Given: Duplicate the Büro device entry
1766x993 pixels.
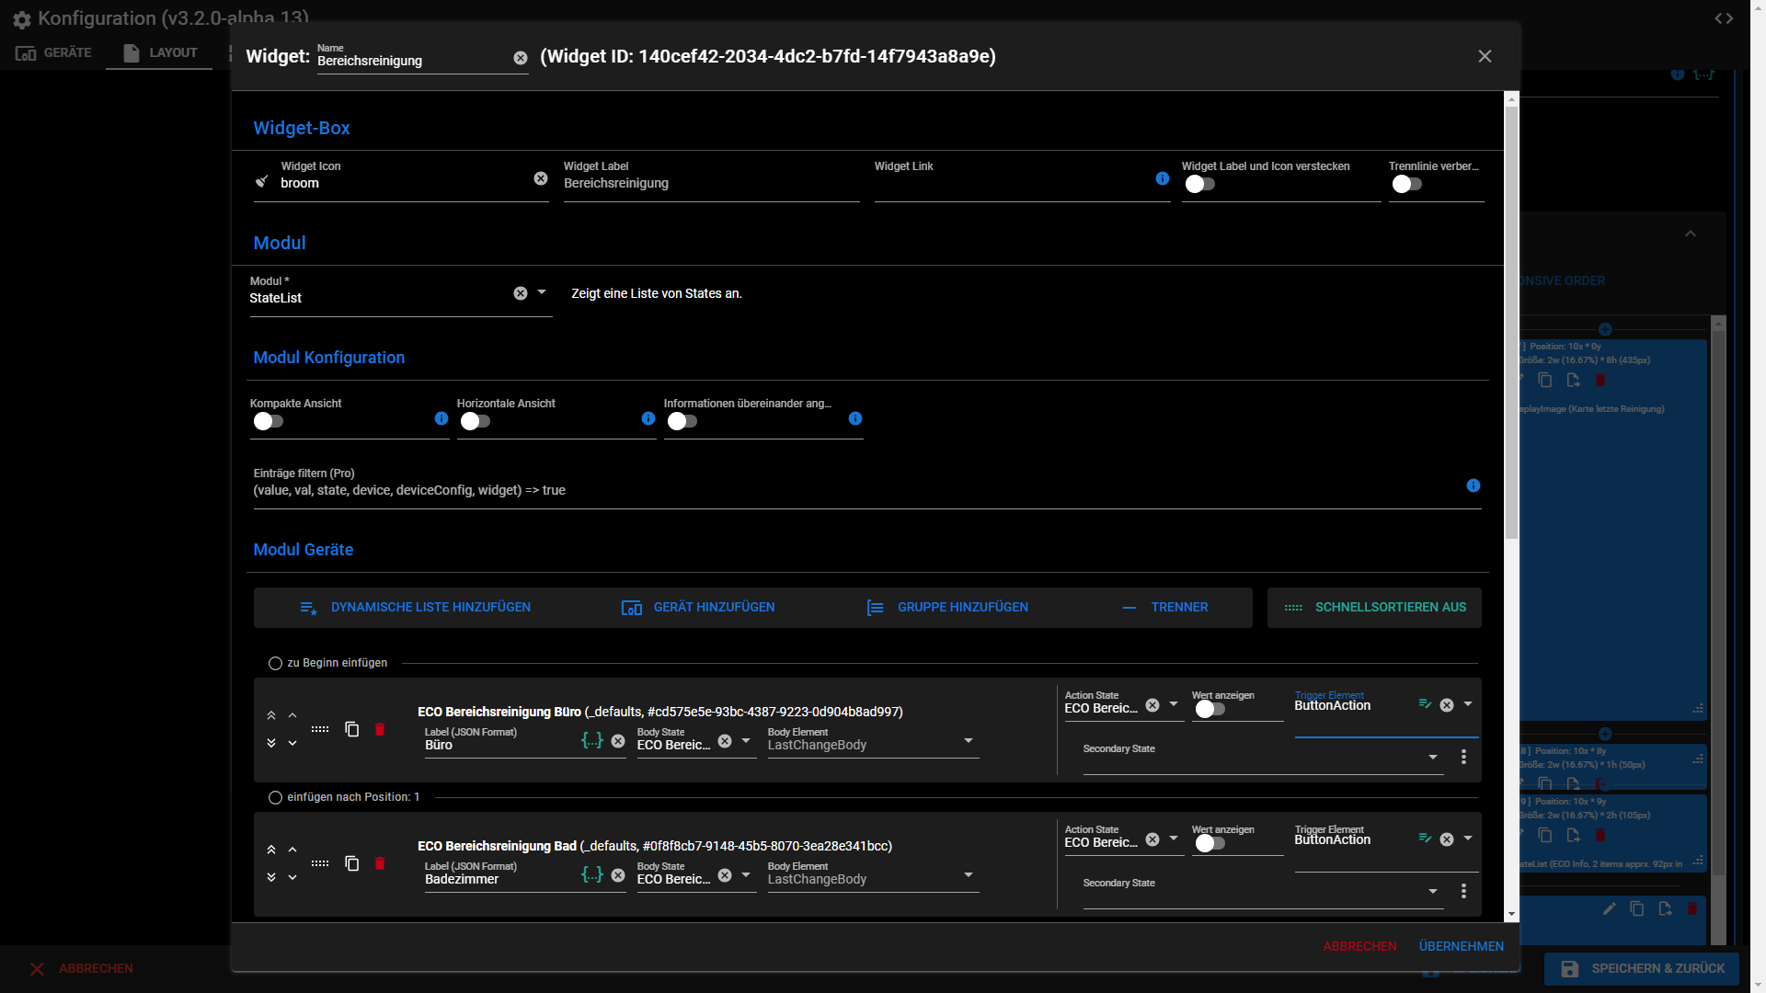Looking at the screenshot, I should (351, 729).
